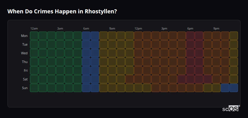
Task: Select the Wednesday 9pm orange cell
Action: point(216,53)
